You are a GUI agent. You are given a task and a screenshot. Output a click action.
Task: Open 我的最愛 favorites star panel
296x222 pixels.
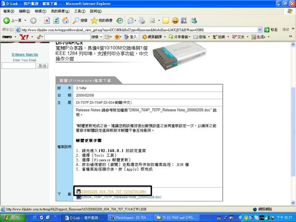tap(101, 20)
